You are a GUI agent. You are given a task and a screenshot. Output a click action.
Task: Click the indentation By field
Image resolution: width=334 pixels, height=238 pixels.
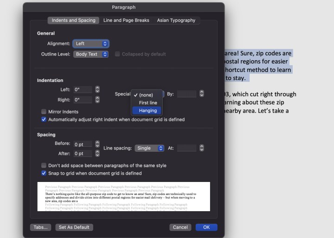pyautogui.click(x=186, y=94)
